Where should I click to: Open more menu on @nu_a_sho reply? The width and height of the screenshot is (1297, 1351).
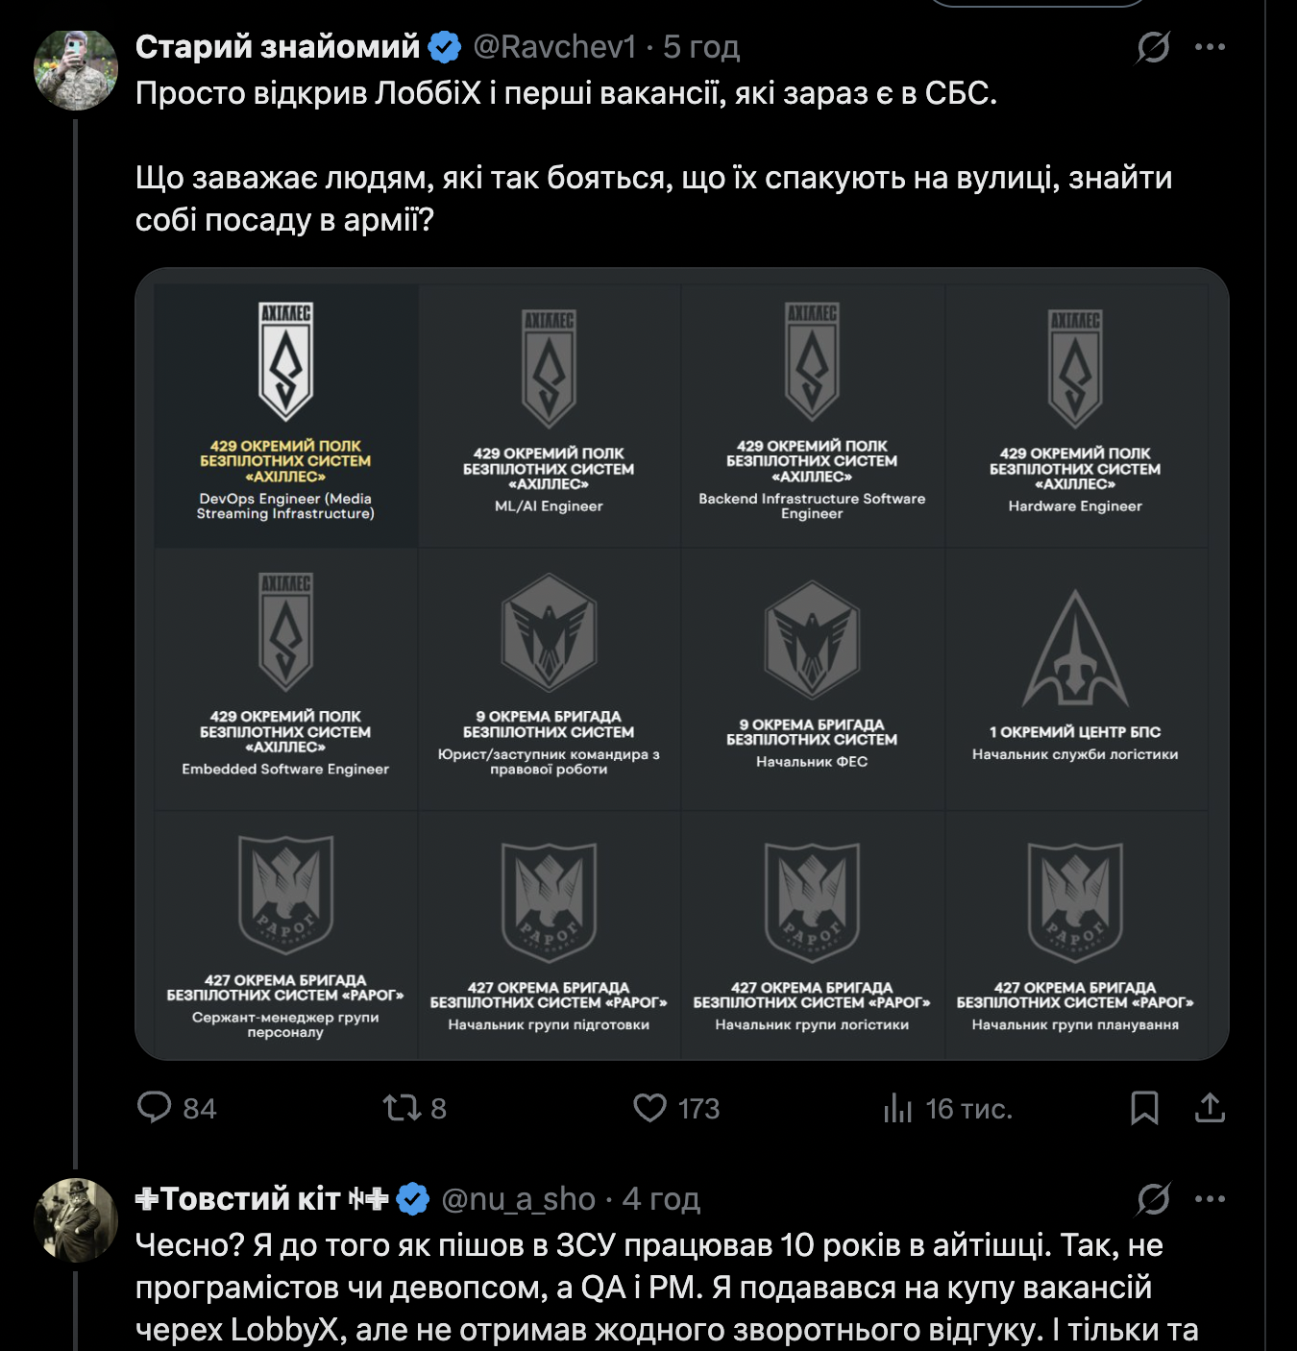[1210, 1198]
